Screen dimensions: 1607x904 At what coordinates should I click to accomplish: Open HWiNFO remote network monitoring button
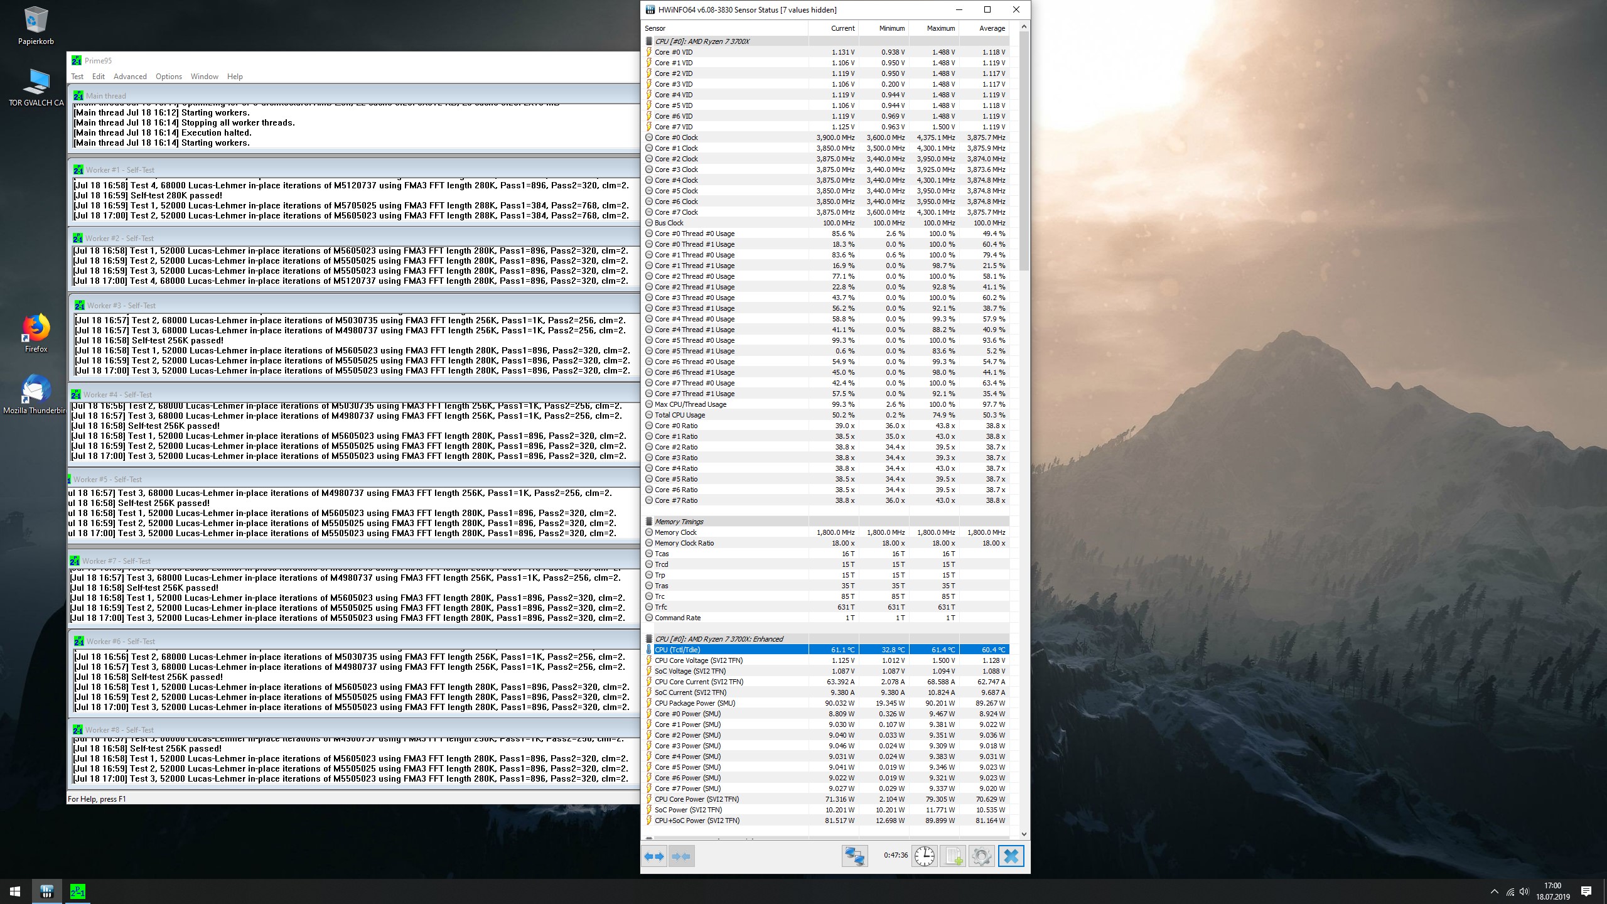tap(854, 856)
